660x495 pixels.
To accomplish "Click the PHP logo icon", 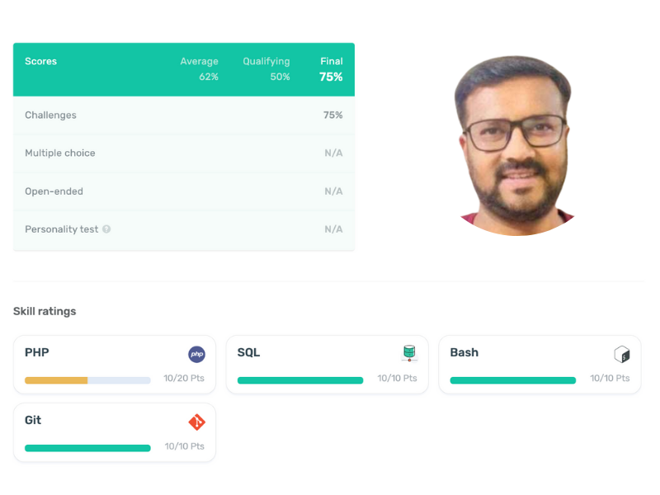I will (x=196, y=354).
